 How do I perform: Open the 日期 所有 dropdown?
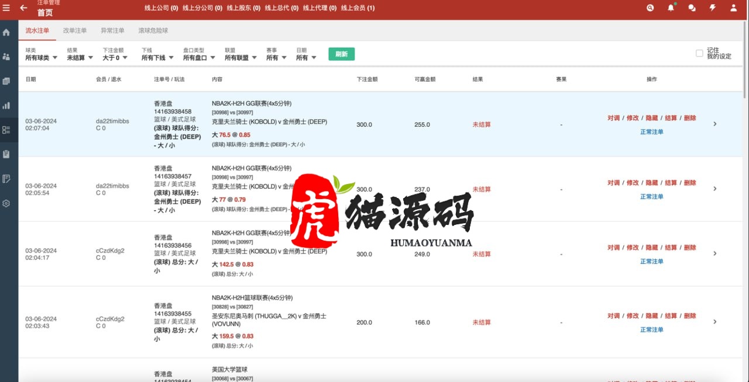click(306, 54)
